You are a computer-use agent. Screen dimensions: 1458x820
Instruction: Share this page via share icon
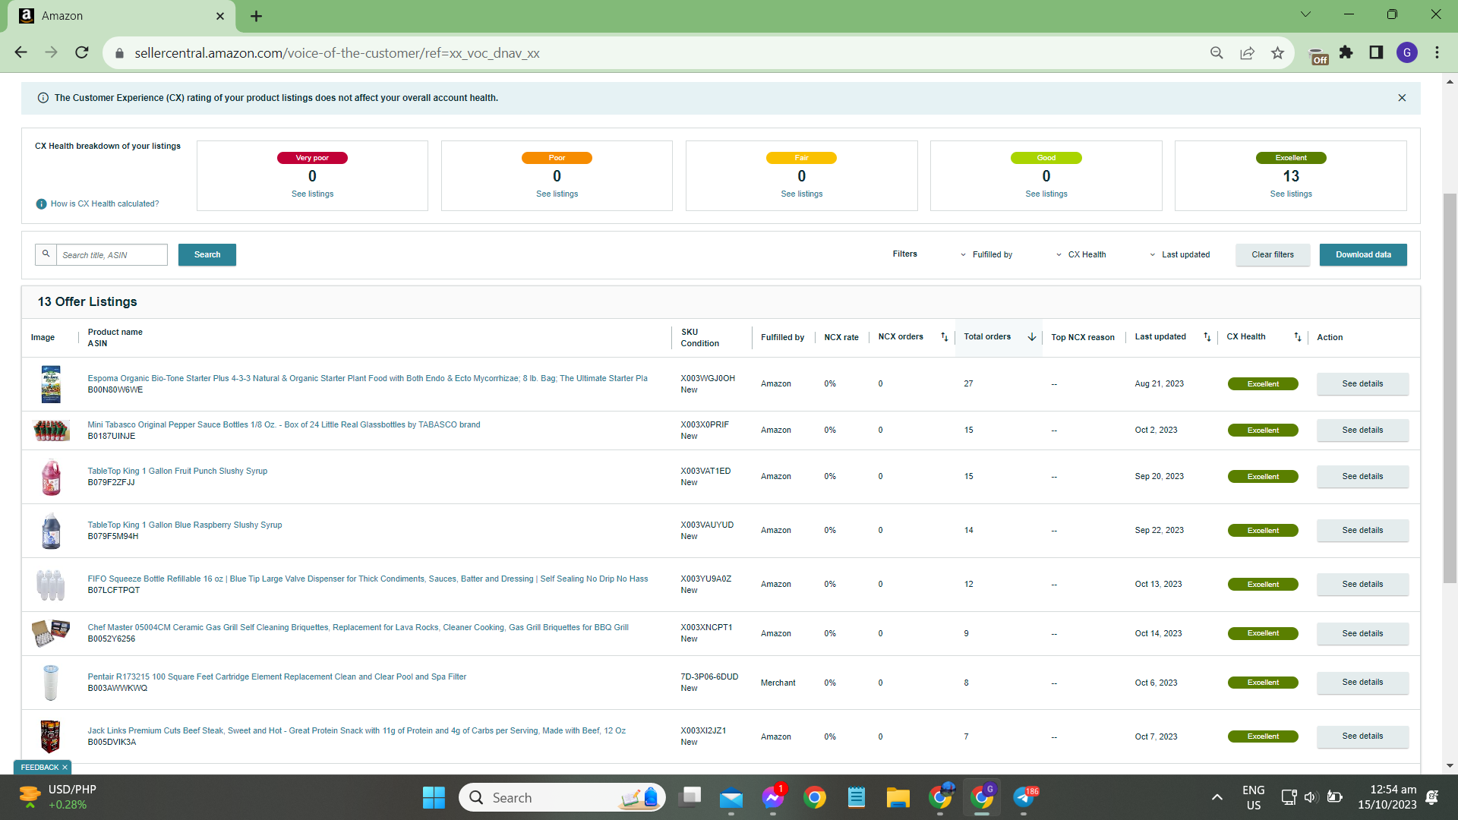[1247, 53]
